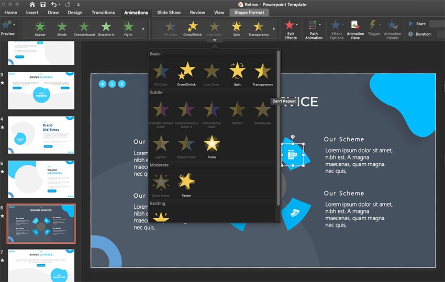Switch to the Transitions tab
445x282 pixels.
103,13
